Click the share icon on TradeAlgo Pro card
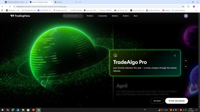 pyautogui.click(x=175, y=56)
